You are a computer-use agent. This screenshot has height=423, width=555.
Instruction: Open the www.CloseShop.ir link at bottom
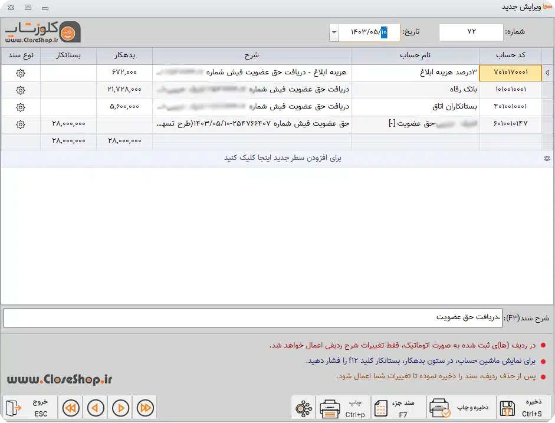coord(60,380)
